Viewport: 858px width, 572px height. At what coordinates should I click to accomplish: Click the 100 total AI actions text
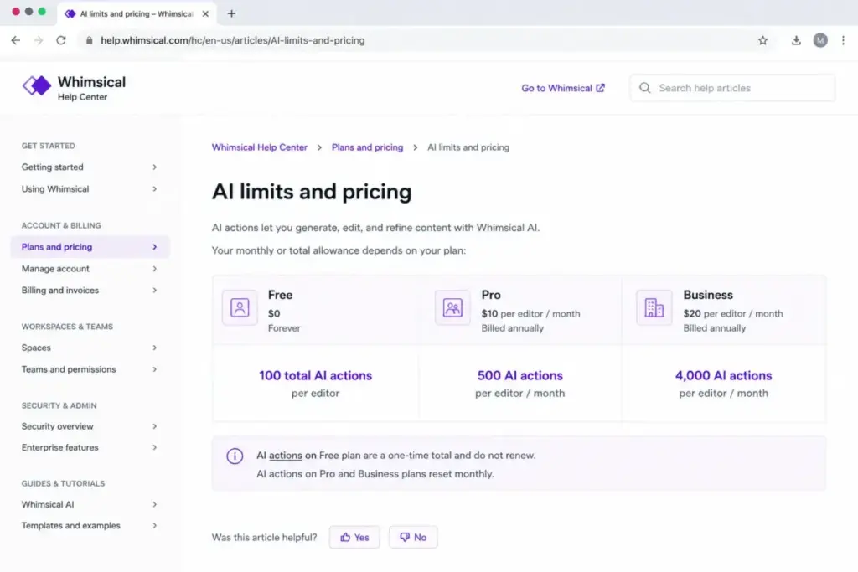tap(315, 376)
